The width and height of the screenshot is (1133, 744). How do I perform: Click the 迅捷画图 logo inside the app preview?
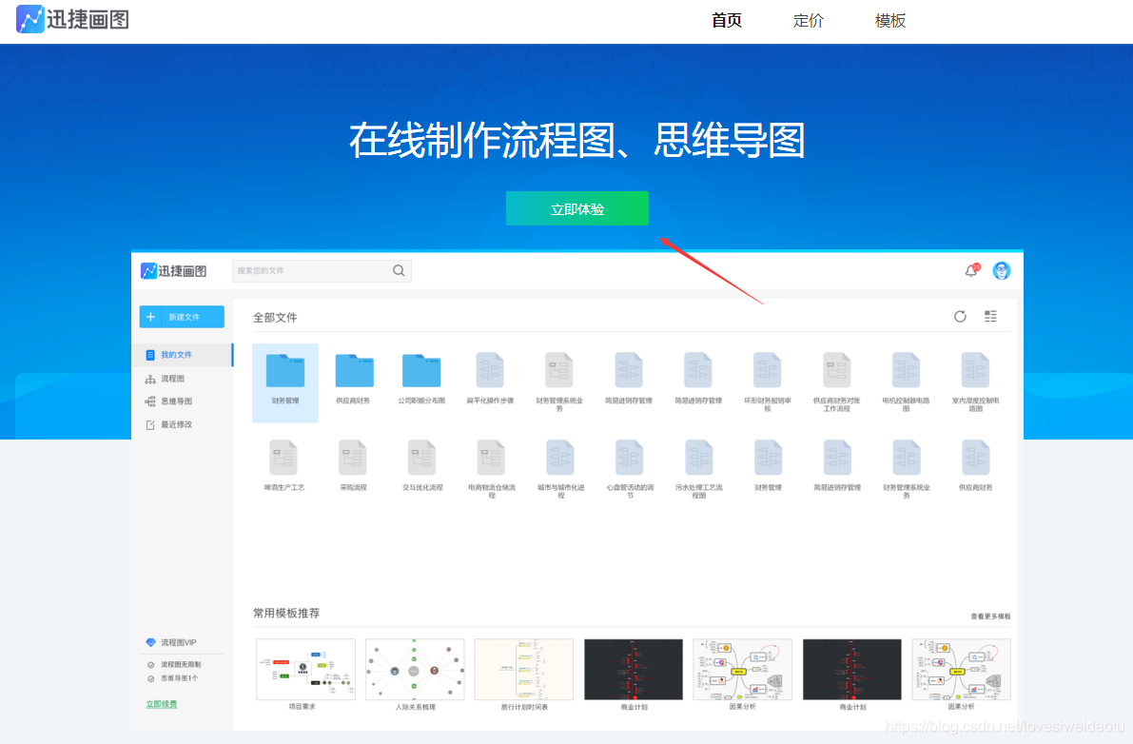coord(173,271)
